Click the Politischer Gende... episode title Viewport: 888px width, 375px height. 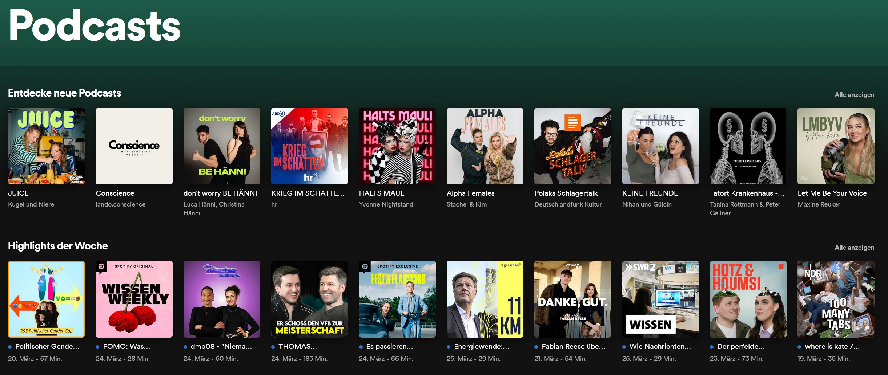[x=47, y=347]
